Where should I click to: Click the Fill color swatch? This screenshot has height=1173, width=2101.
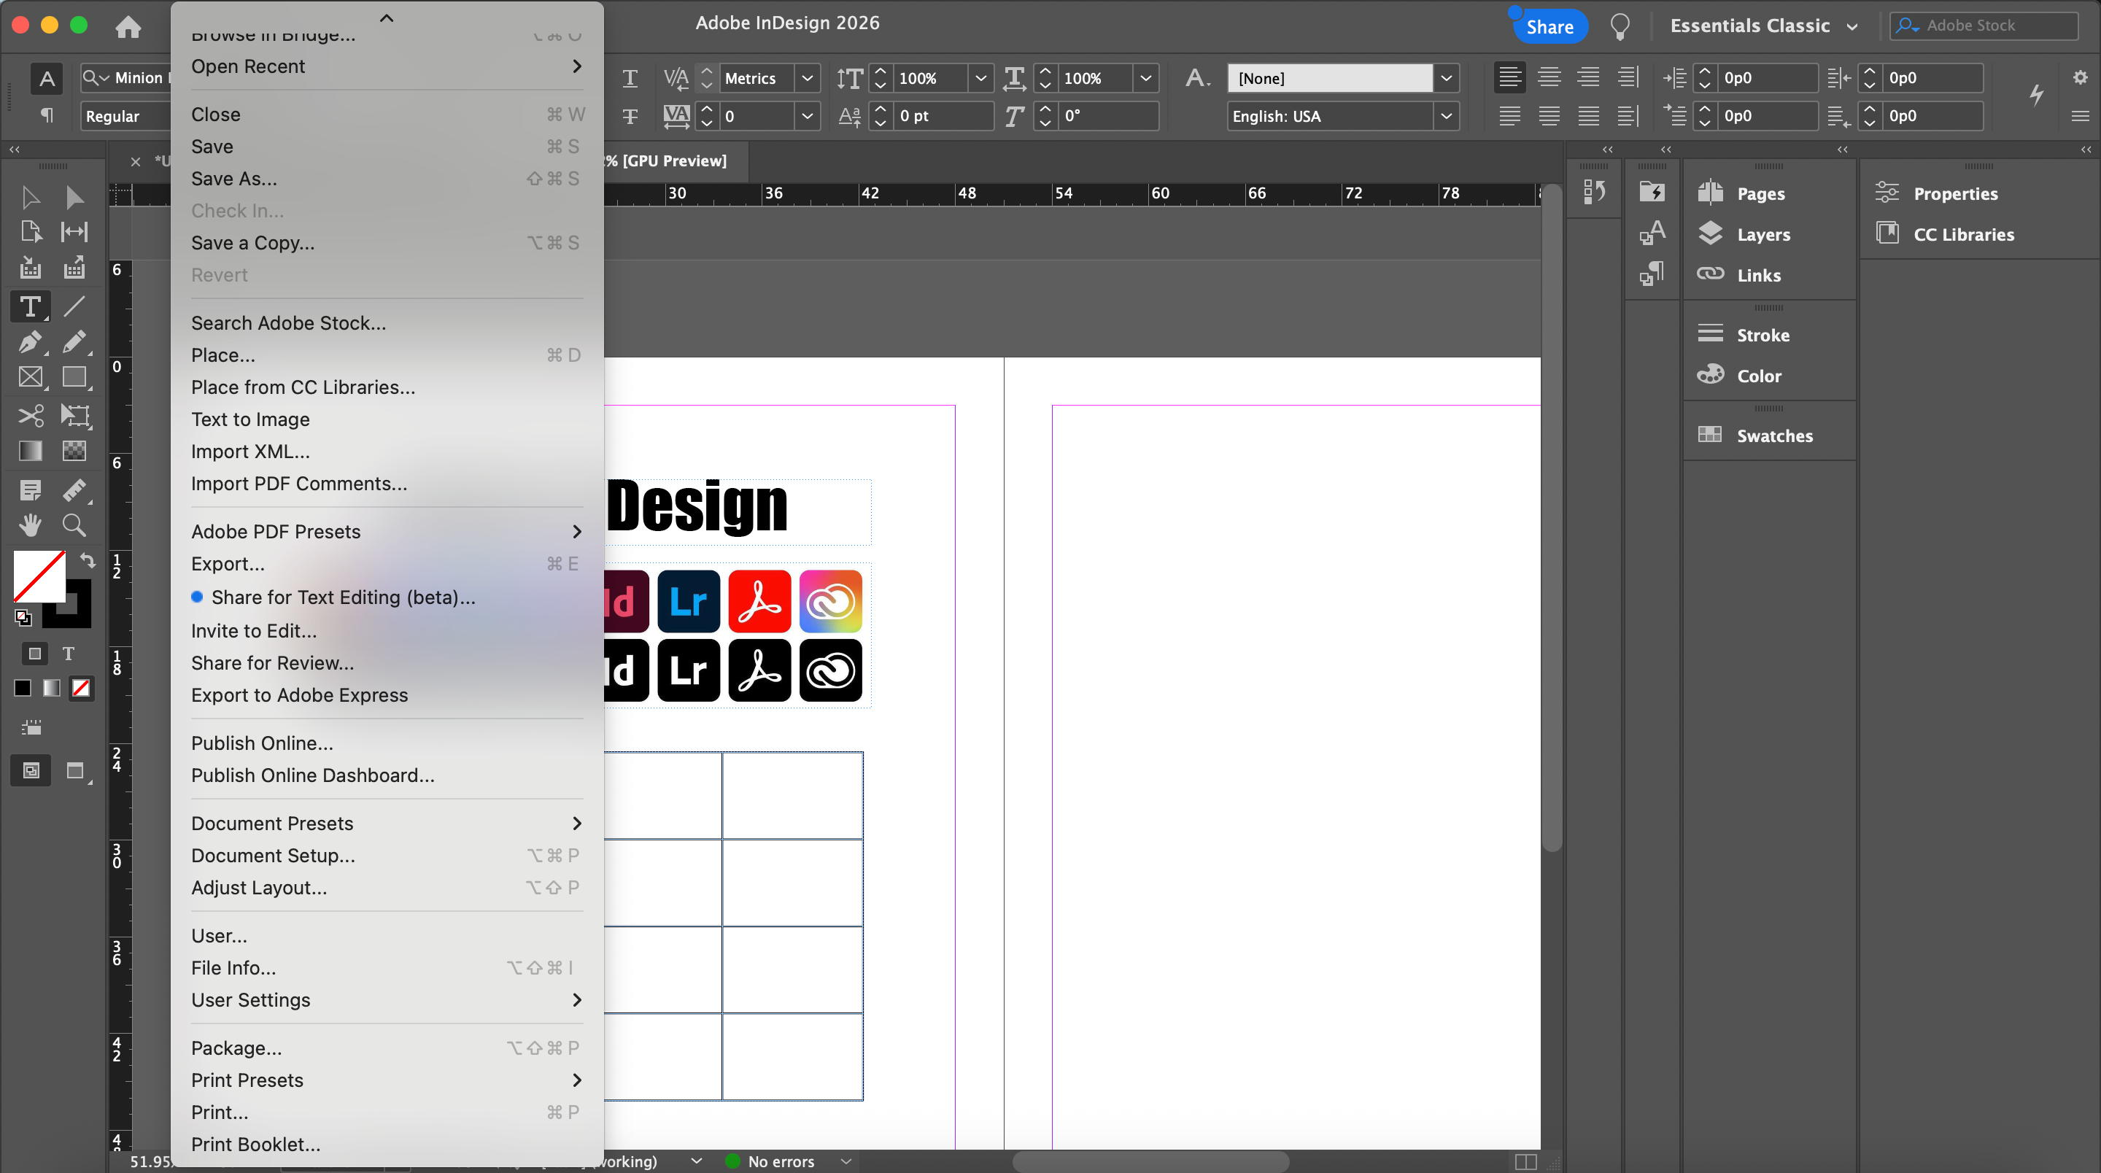(36, 574)
